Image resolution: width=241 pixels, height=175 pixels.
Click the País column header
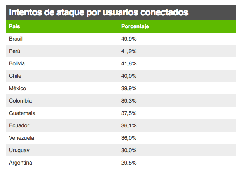pyautogui.click(x=15, y=26)
